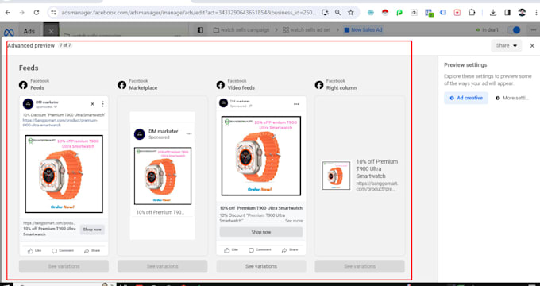Dismiss the Feeds preview post with X
Screen dimensions: 540x286
(92, 104)
